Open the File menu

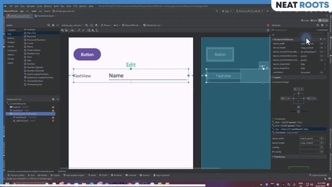pyautogui.click(x=11, y=6)
